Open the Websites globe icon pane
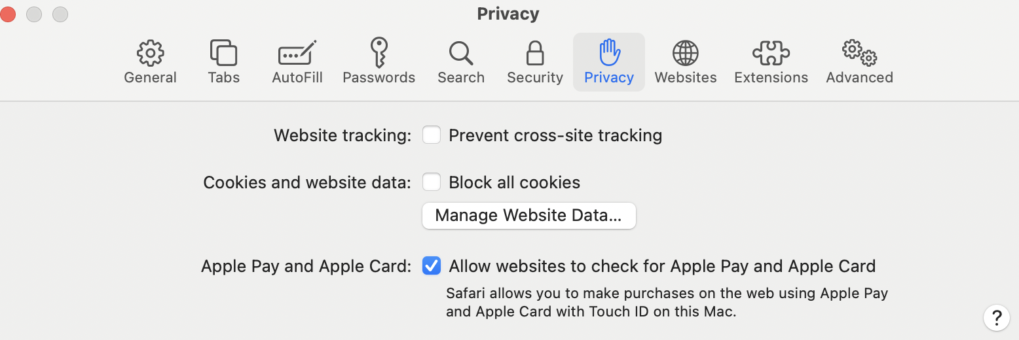This screenshot has width=1019, height=340. pyautogui.click(x=686, y=53)
